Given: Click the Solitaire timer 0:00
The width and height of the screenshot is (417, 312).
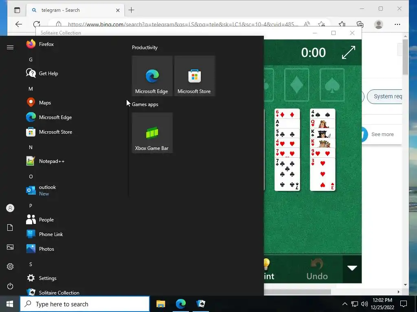Looking at the screenshot, I should pyautogui.click(x=313, y=52).
